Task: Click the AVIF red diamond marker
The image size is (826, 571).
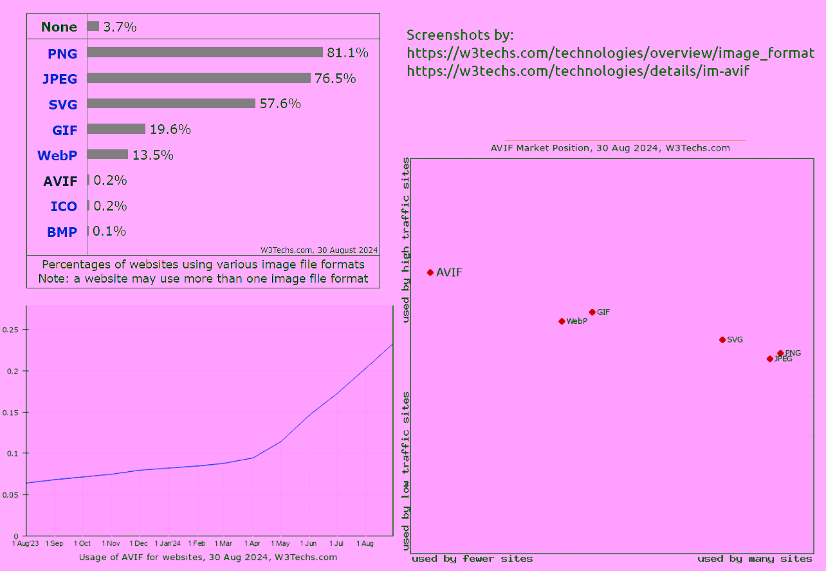Action: coord(430,272)
